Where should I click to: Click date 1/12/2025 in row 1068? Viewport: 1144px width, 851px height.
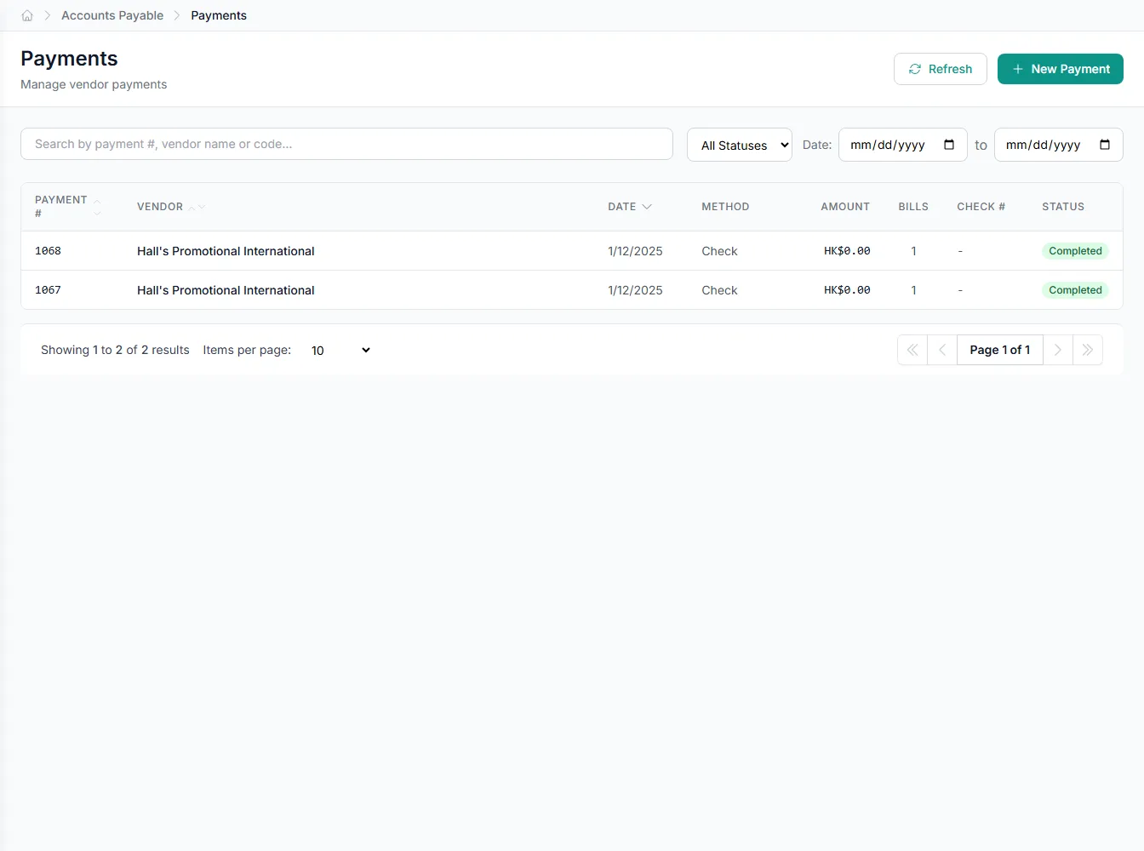[635, 251]
